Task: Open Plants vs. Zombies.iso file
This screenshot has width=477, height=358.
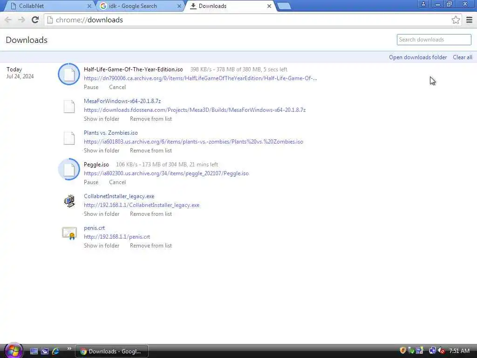Action: [x=111, y=133]
